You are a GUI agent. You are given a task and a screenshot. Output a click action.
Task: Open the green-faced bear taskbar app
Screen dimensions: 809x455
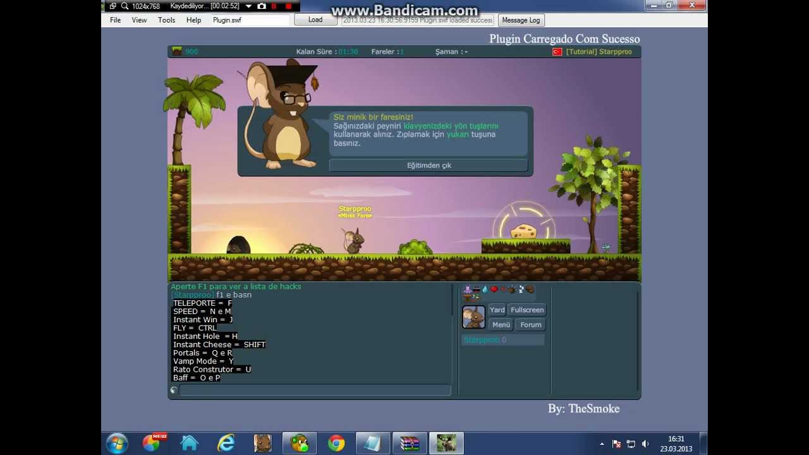[x=299, y=443]
